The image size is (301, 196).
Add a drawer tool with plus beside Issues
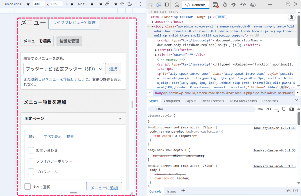[x=183, y=191]
